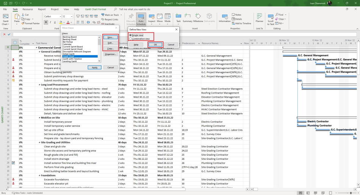Click the Notes icon in Properties
The height and width of the screenshot is (195, 360).
233,15
